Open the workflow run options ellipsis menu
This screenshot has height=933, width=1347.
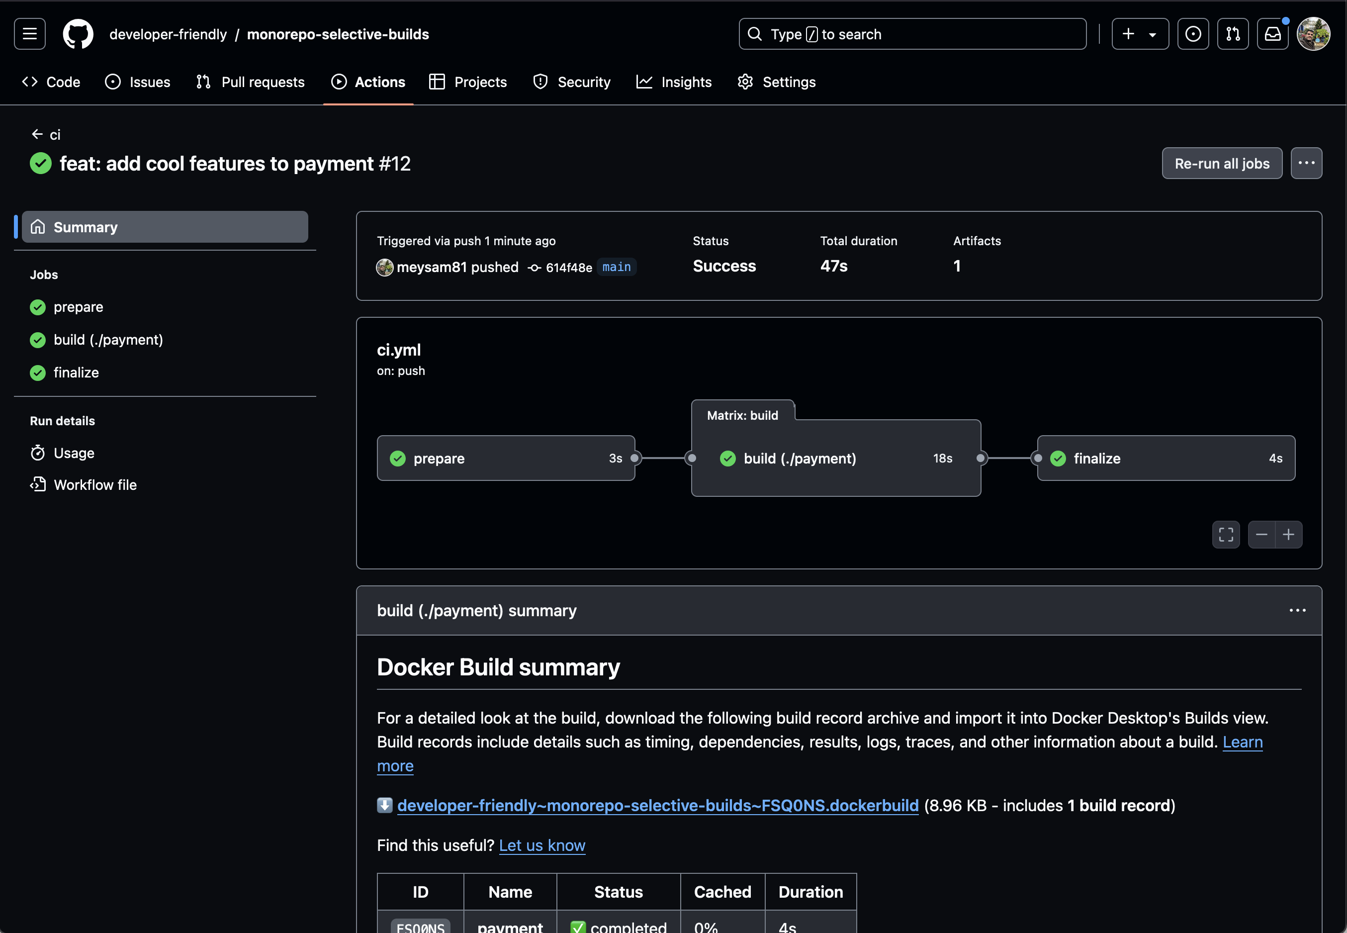click(x=1306, y=163)
